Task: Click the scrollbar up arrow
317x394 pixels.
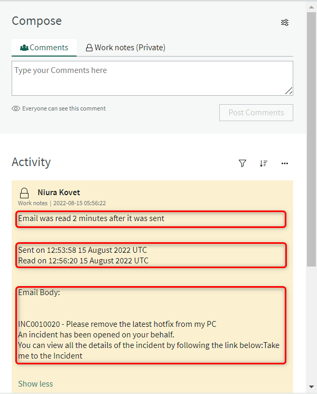Action: point(312,6)
